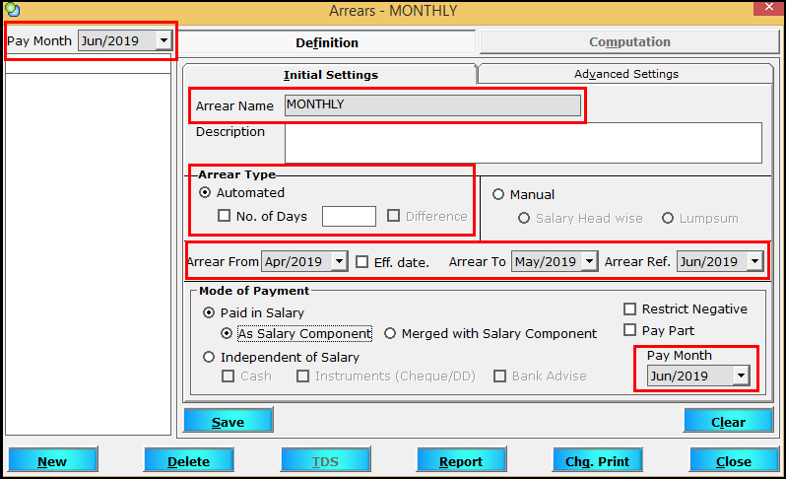Open Pay Month dropdown in Mode of Payment

pyautogui.click(x=741, y=376)
